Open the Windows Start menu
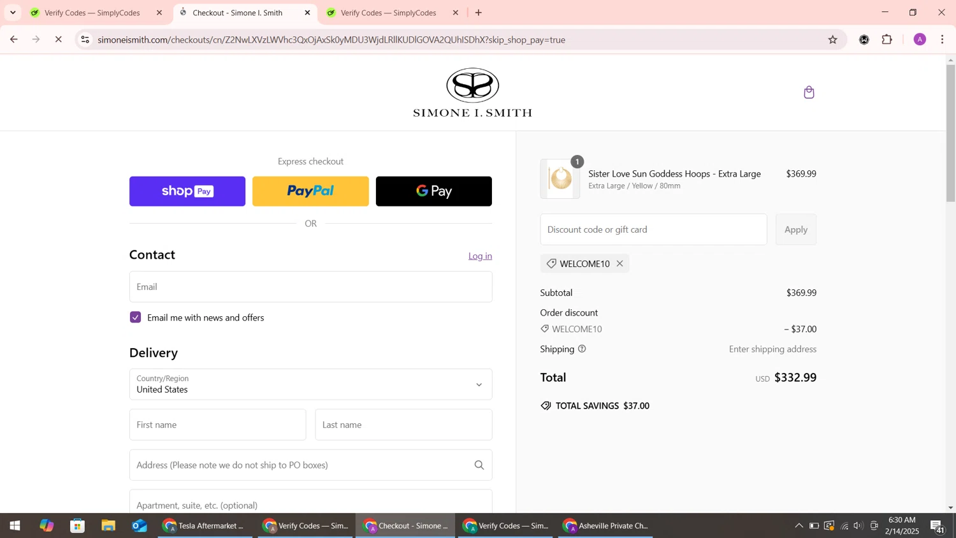The width and height of the screenshot is (956, 538). (14, 526)
